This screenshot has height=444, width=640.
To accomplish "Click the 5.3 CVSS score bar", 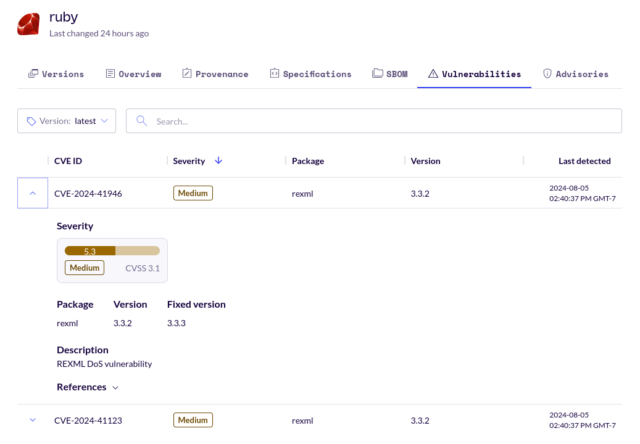I will (89, 250).
